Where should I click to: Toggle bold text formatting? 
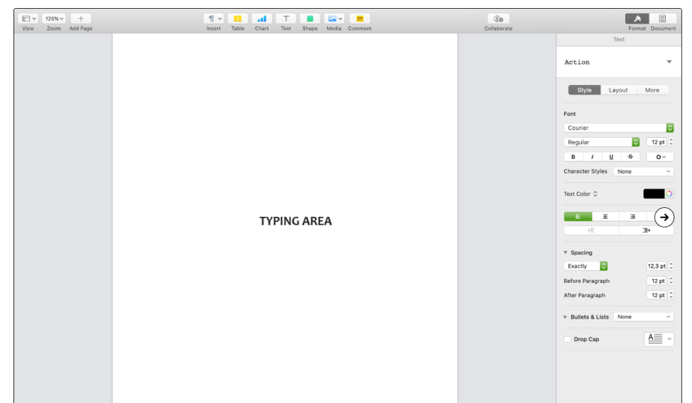[x=573, y=157]
